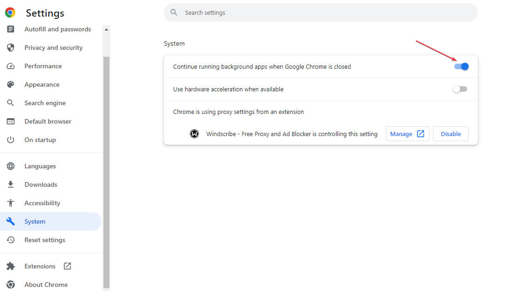Screen dimensions: 506x291
Task: Click the System wrench icon
Action: (11, 221)
